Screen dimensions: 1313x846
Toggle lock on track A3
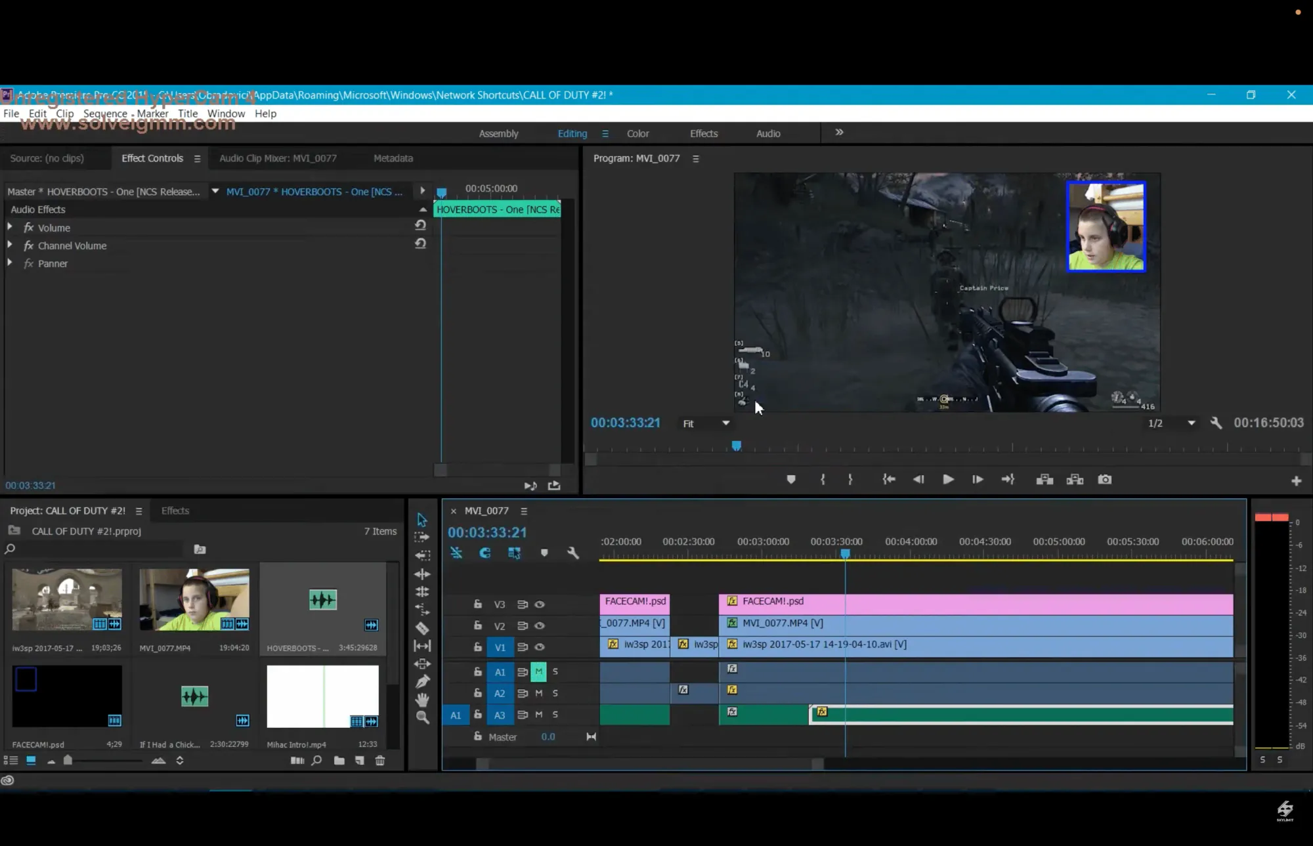coord(478,714)
